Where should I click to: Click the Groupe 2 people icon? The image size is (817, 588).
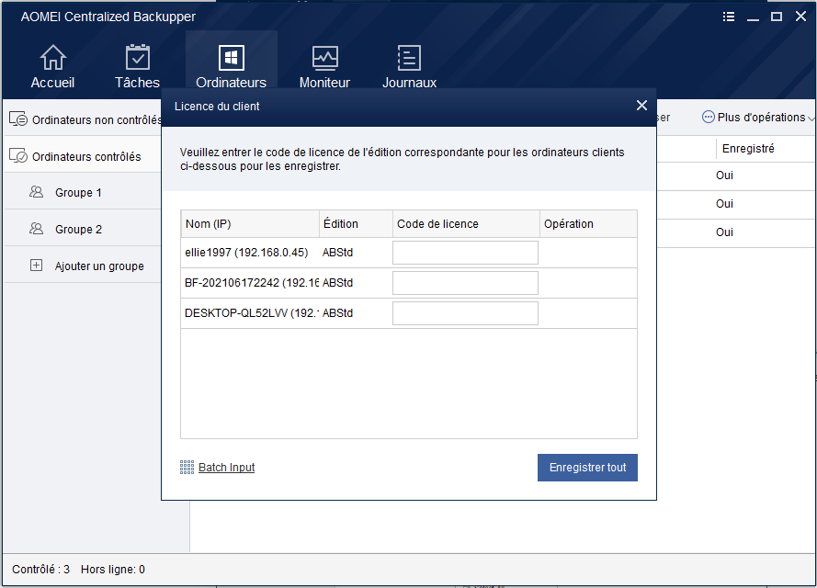36,228
